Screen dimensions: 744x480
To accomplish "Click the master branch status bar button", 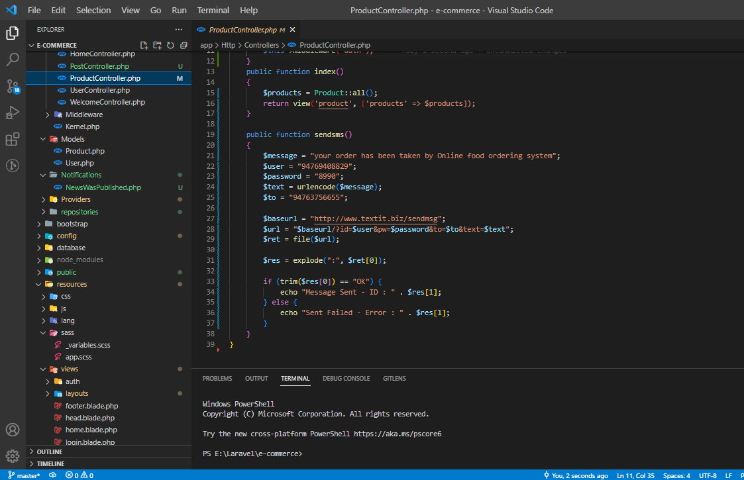I will point(24,475).
